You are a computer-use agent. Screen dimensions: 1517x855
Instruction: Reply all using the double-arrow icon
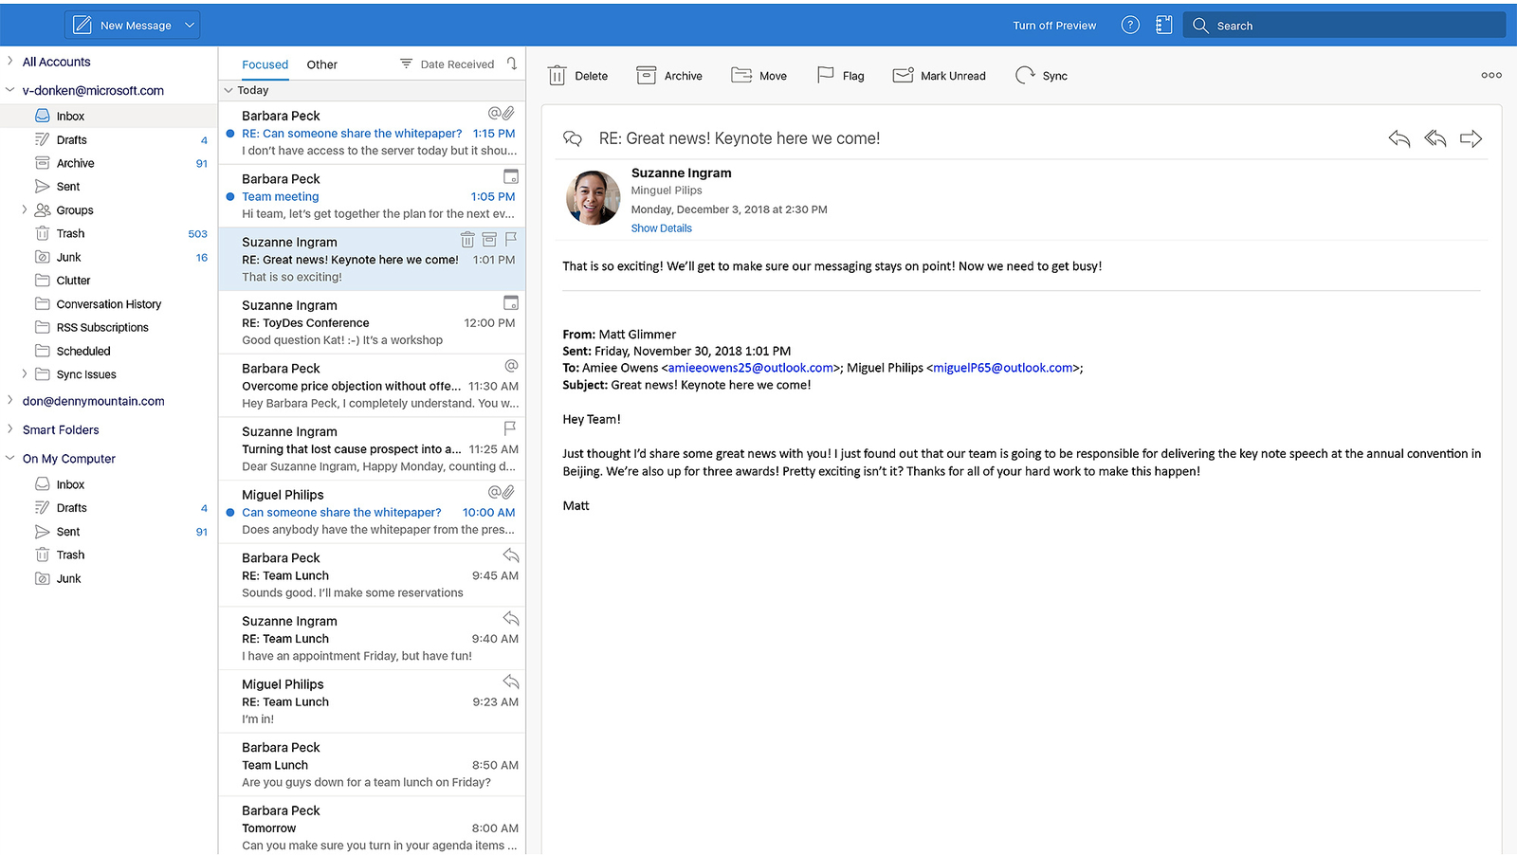pyautogui.click(x=1435, y=139)
